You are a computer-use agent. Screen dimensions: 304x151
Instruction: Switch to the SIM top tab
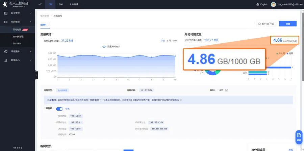point(60,4)
